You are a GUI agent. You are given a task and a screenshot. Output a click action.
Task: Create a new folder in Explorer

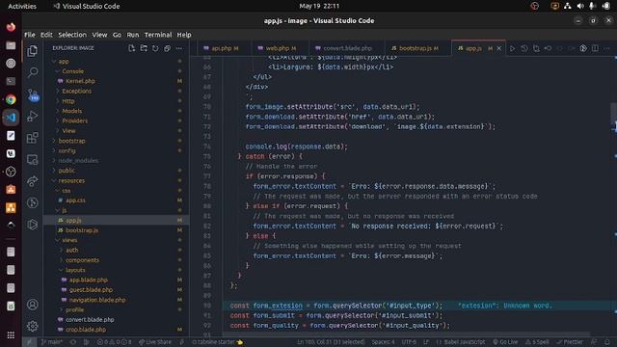click(144, 48)
